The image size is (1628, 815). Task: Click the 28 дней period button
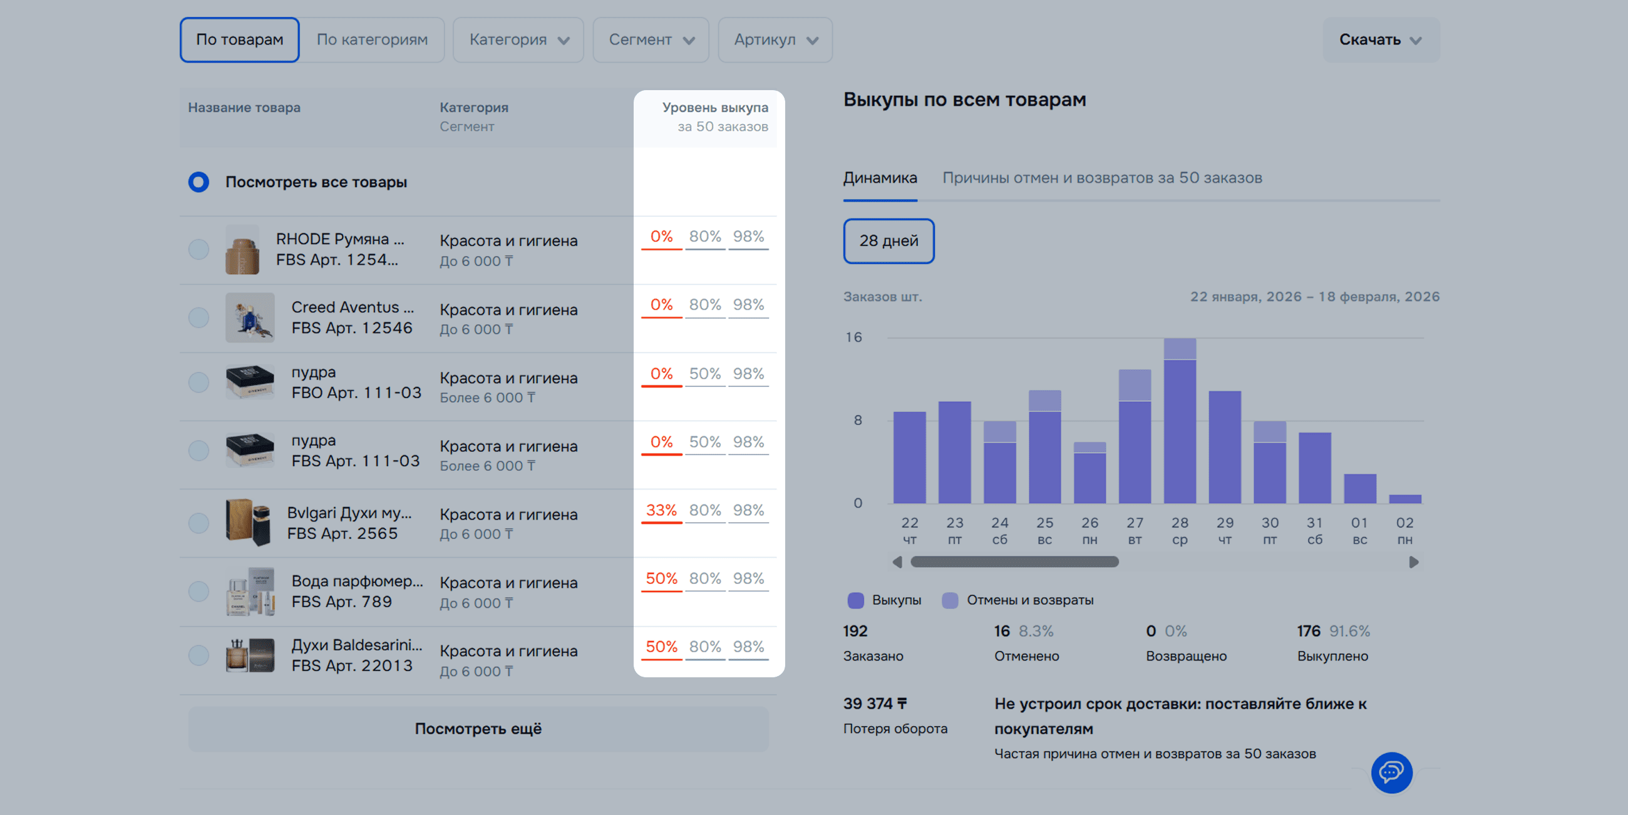point(888,241)
